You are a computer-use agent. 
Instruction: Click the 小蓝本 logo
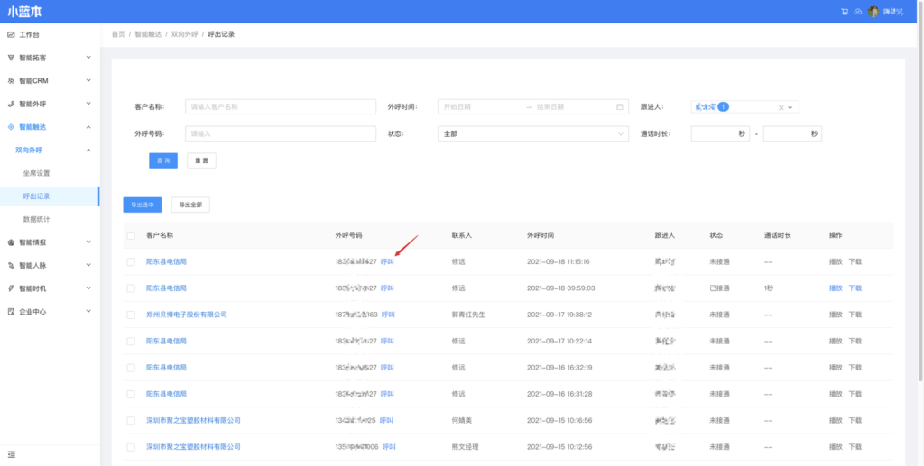point(24,12)
